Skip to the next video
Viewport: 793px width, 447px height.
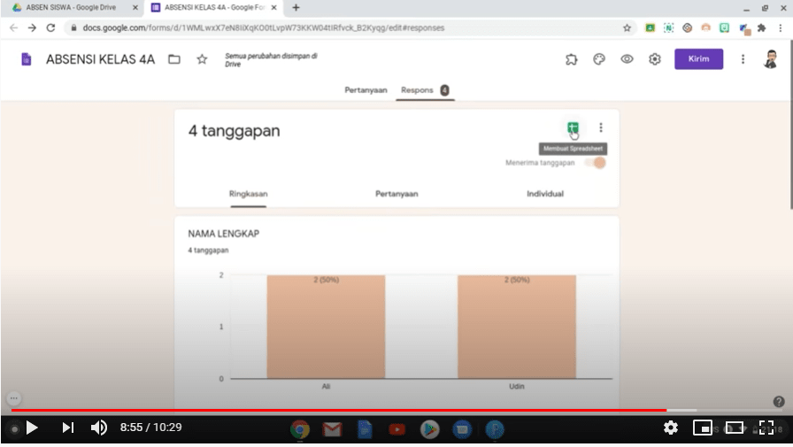(x=68, y=428)
